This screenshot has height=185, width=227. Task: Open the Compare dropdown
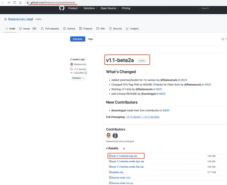click(x=78, y=78)
